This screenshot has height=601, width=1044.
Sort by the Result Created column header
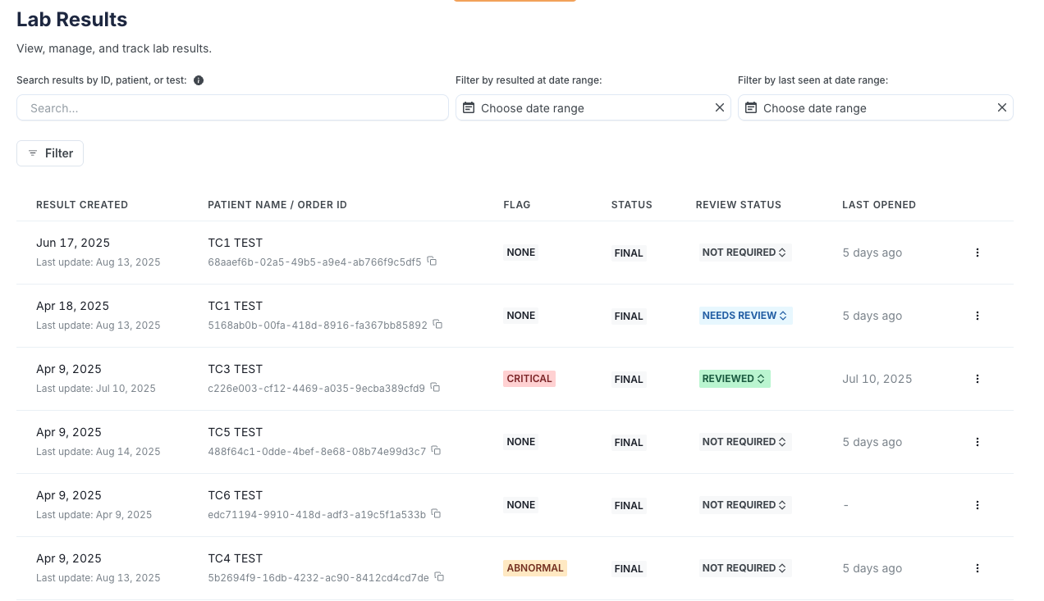click(82, 204)
